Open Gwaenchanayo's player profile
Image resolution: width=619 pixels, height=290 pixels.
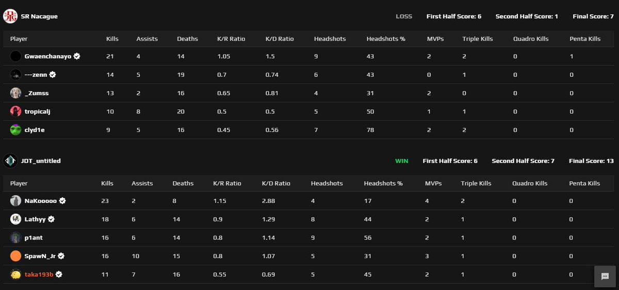[48, 56]
